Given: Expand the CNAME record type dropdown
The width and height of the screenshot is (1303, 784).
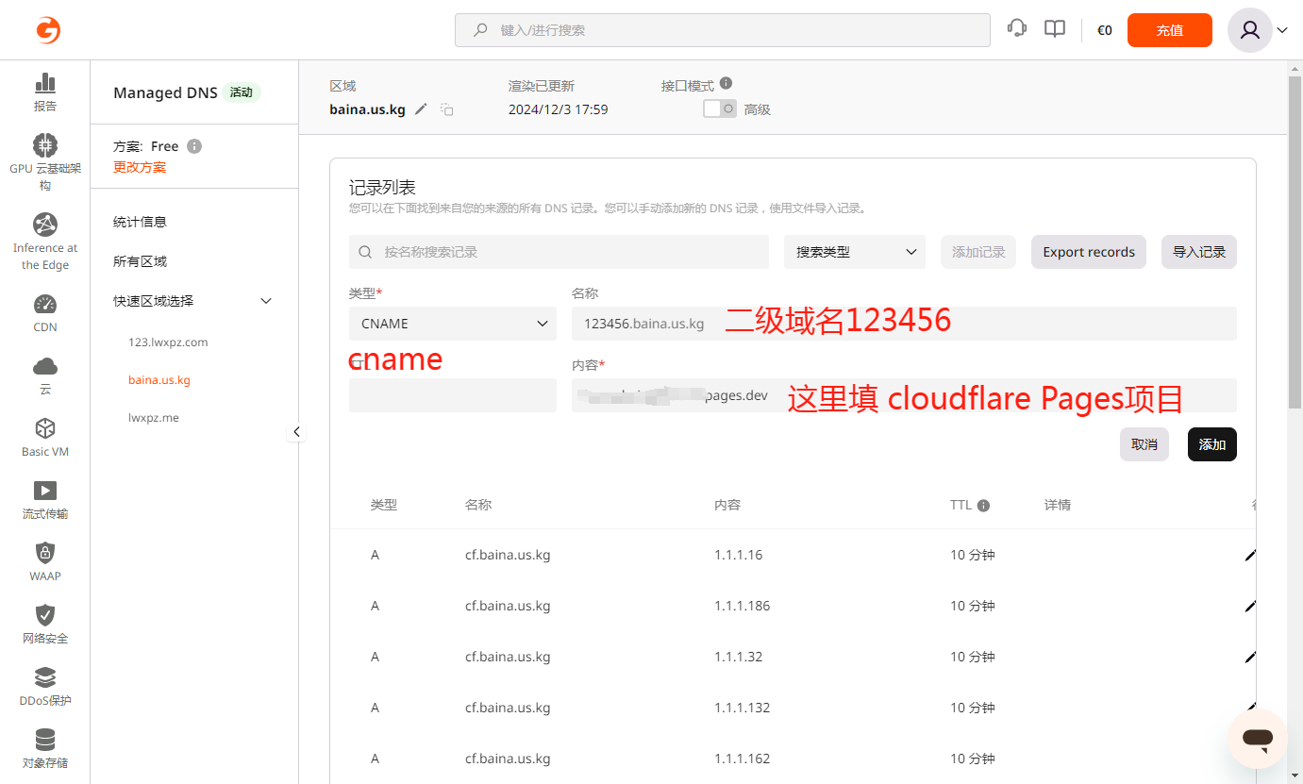Looking at the screenshot, I should [453, 324].
